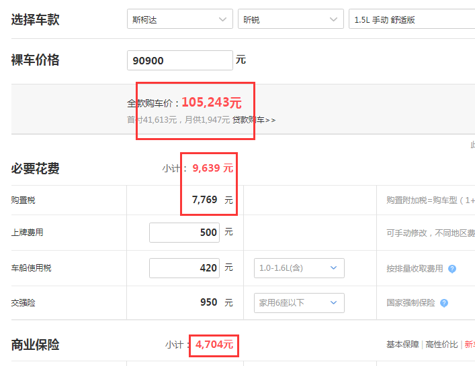Open the 贷款购车>> link
475x366 pixels.
(254, 120)
